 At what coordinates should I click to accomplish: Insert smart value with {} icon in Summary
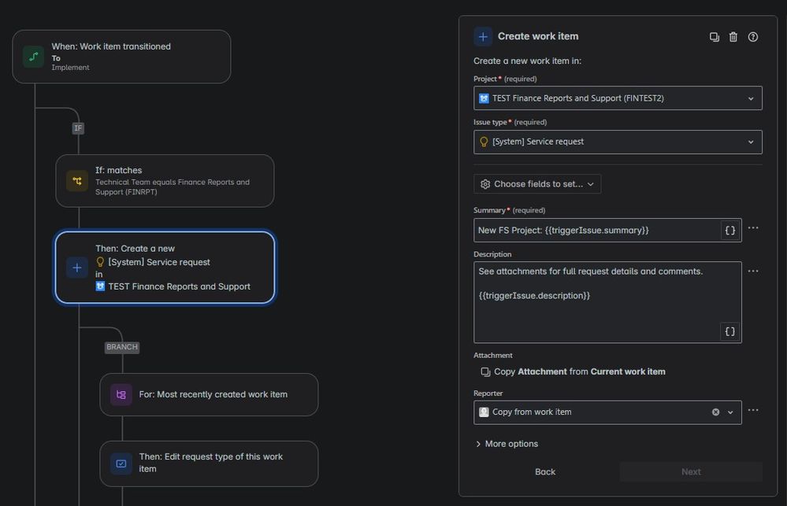729,230
